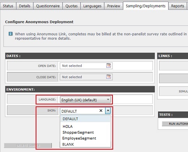Click the Open Date input field
188x152 pixels.
click(x=86, y=66)
